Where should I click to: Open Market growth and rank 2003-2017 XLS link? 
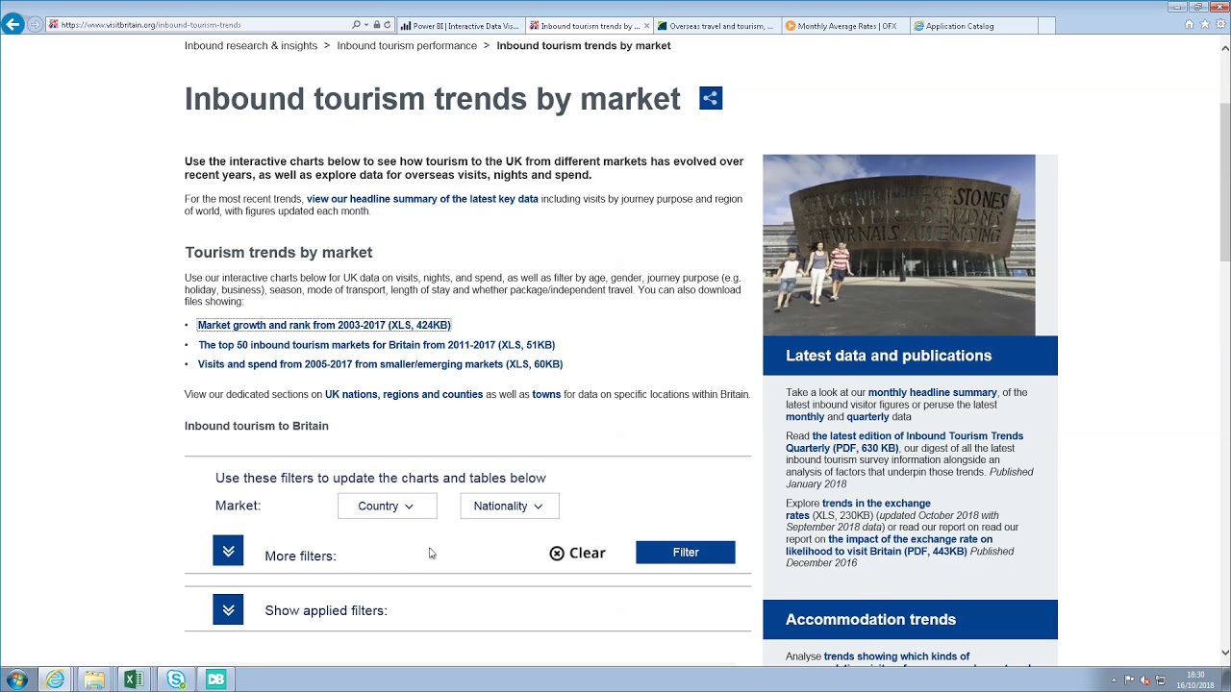point(324,325)
